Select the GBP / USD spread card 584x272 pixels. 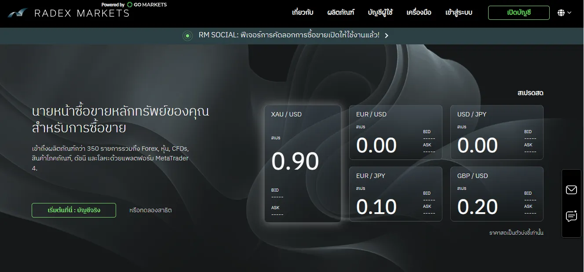tap(497, 194)
